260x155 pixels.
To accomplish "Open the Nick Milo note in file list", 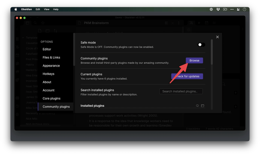I will click(x=31, y=119).
